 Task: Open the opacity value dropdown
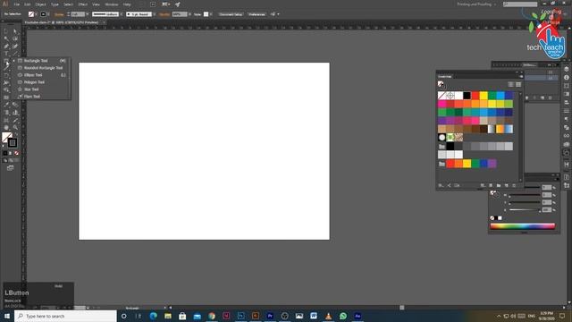click(x=189, y=14)
